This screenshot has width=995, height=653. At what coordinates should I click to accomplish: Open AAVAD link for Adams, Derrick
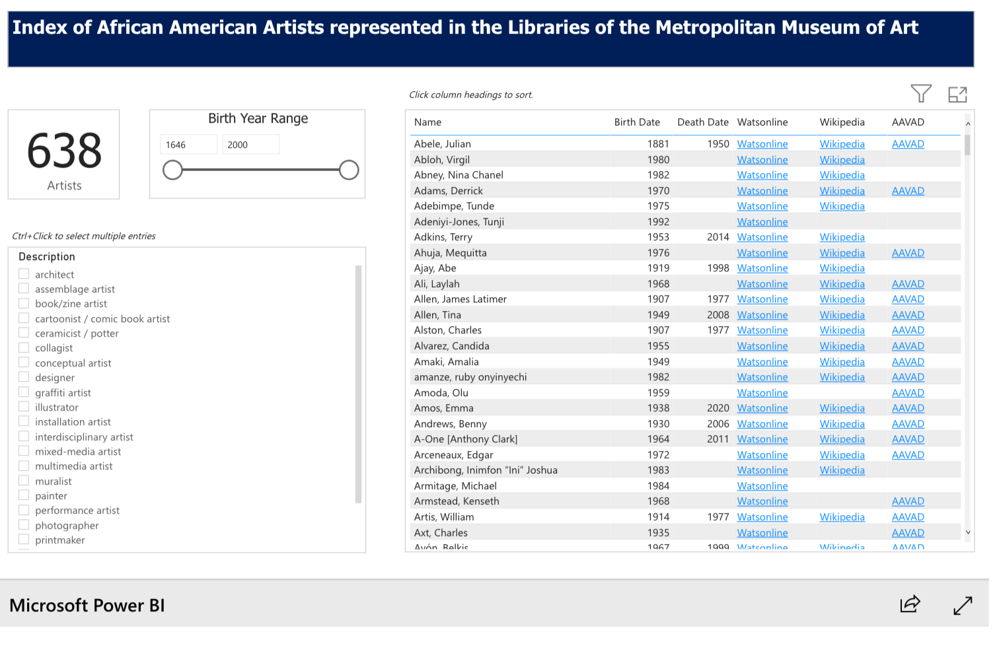[x=908, y=191]
